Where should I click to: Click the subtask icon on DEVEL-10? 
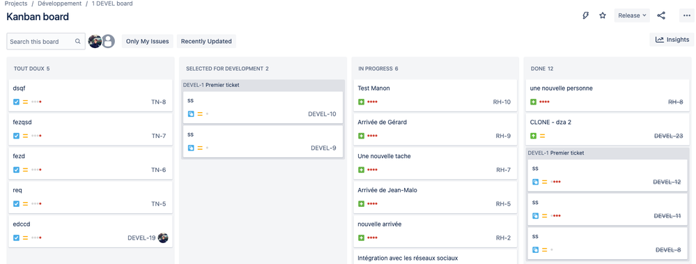coord(191,114)
